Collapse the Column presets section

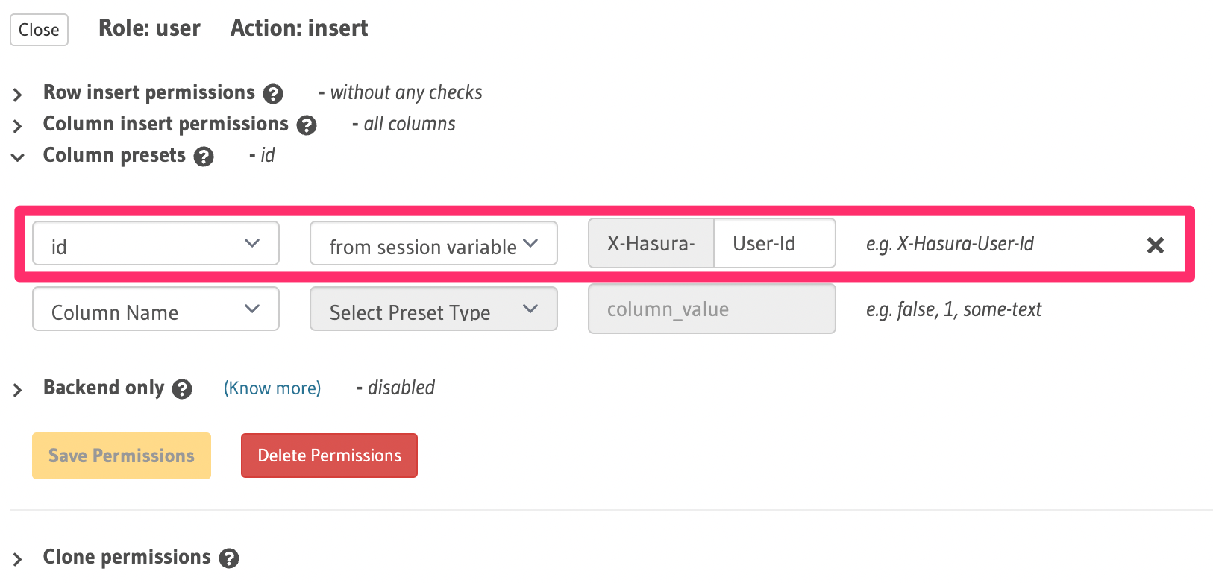point(17,157)
